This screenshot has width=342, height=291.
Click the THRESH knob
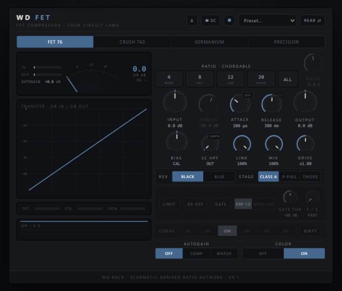208,104
